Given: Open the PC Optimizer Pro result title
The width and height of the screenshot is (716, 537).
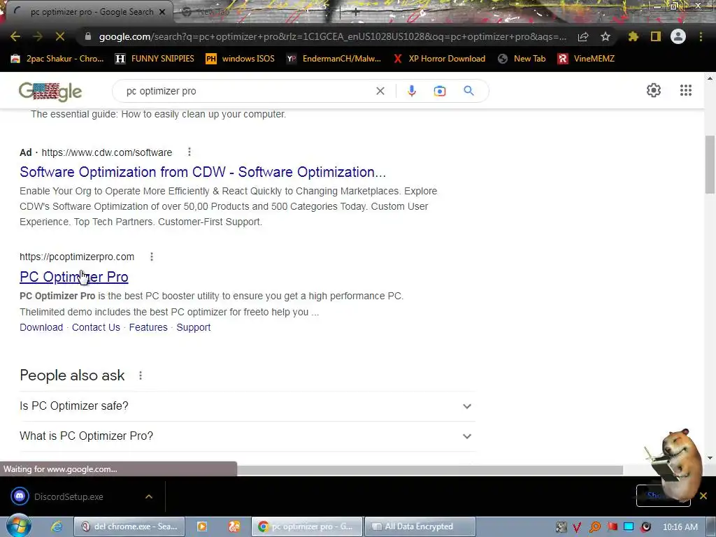Looking at the screenshot, I should point(74,277).
